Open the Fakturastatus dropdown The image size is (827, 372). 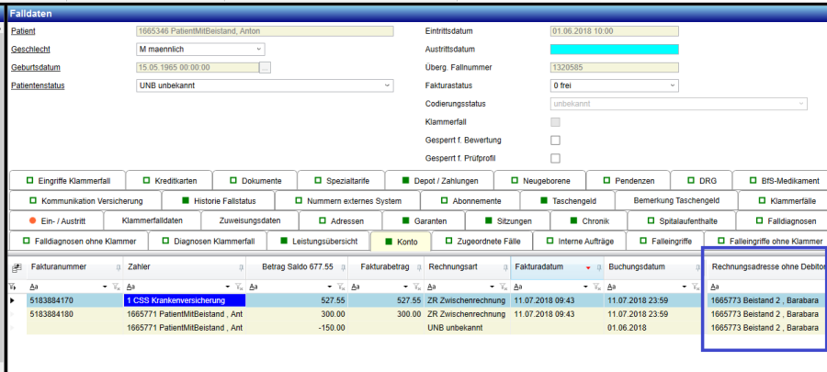(673, 85)
